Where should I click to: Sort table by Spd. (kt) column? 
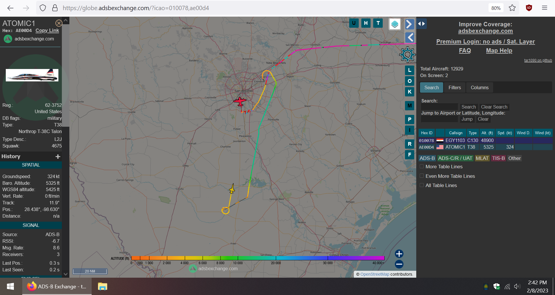[505, 133]
